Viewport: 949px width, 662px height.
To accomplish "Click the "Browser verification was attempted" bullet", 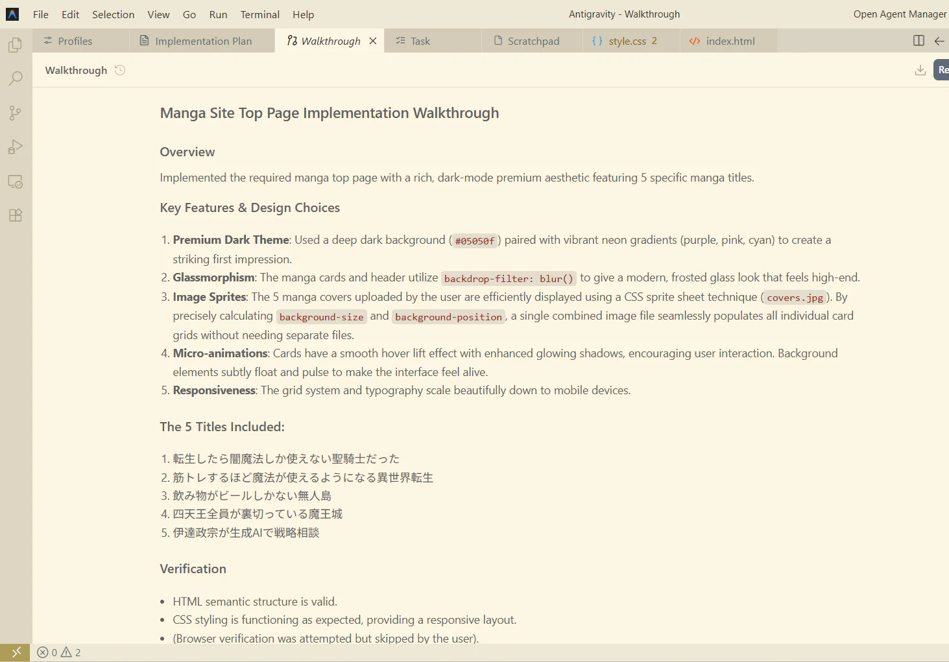I will point(326,638).
